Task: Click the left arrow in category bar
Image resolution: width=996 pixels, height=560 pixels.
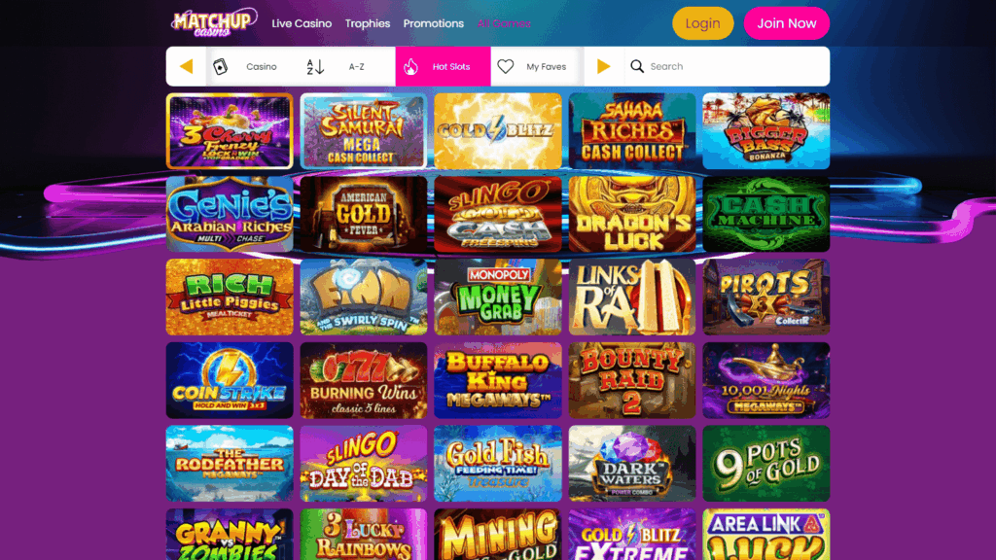Action: (x=186, y=66)
